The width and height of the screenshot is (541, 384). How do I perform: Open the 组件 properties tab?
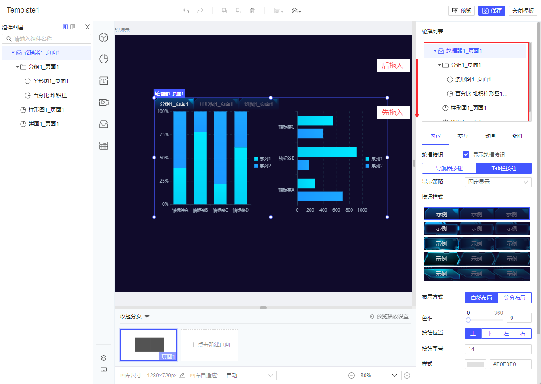coord(518,136)
